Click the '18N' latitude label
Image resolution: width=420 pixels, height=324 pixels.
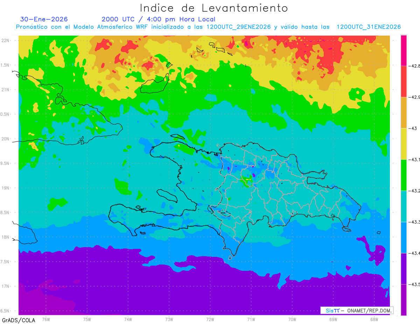point(6,237)
